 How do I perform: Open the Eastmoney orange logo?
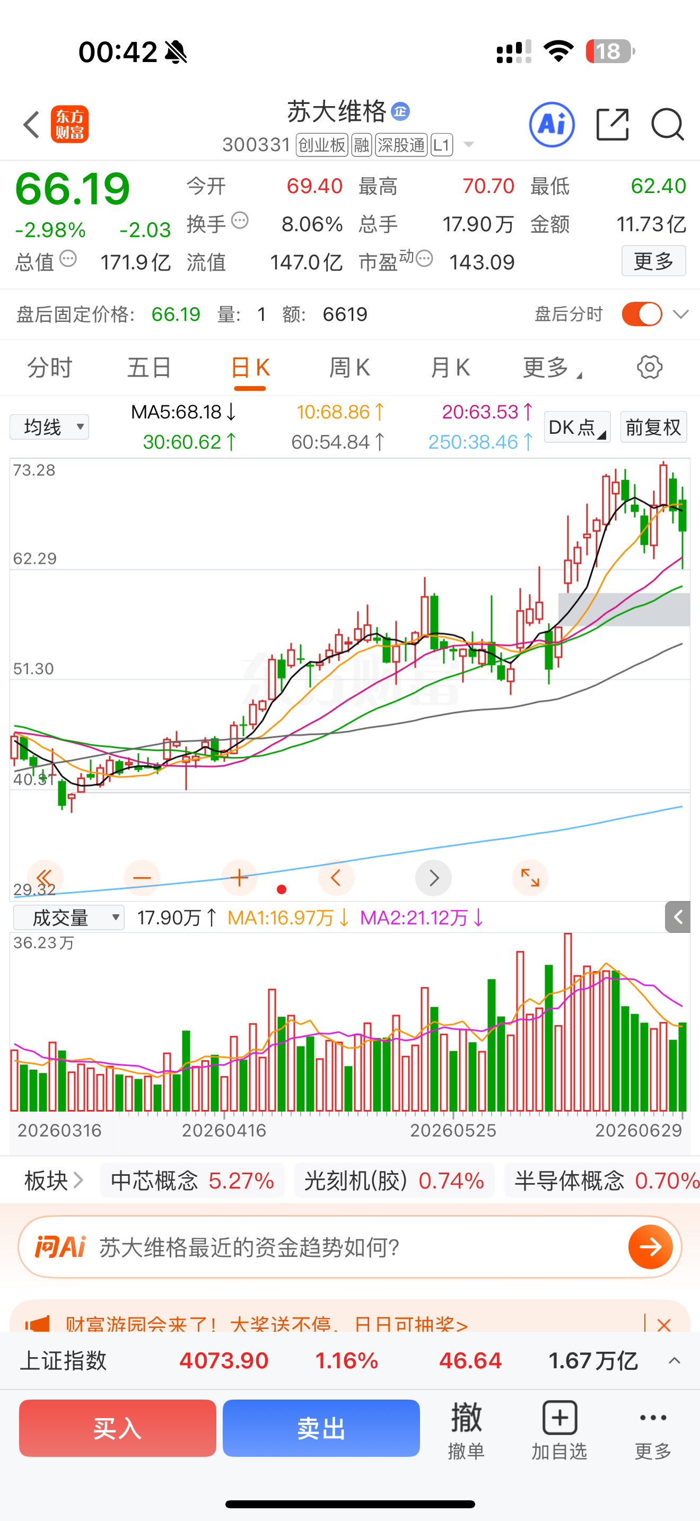(x=69, y=125)
